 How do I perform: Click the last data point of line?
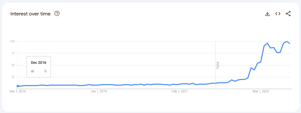(x=290, y=44)
